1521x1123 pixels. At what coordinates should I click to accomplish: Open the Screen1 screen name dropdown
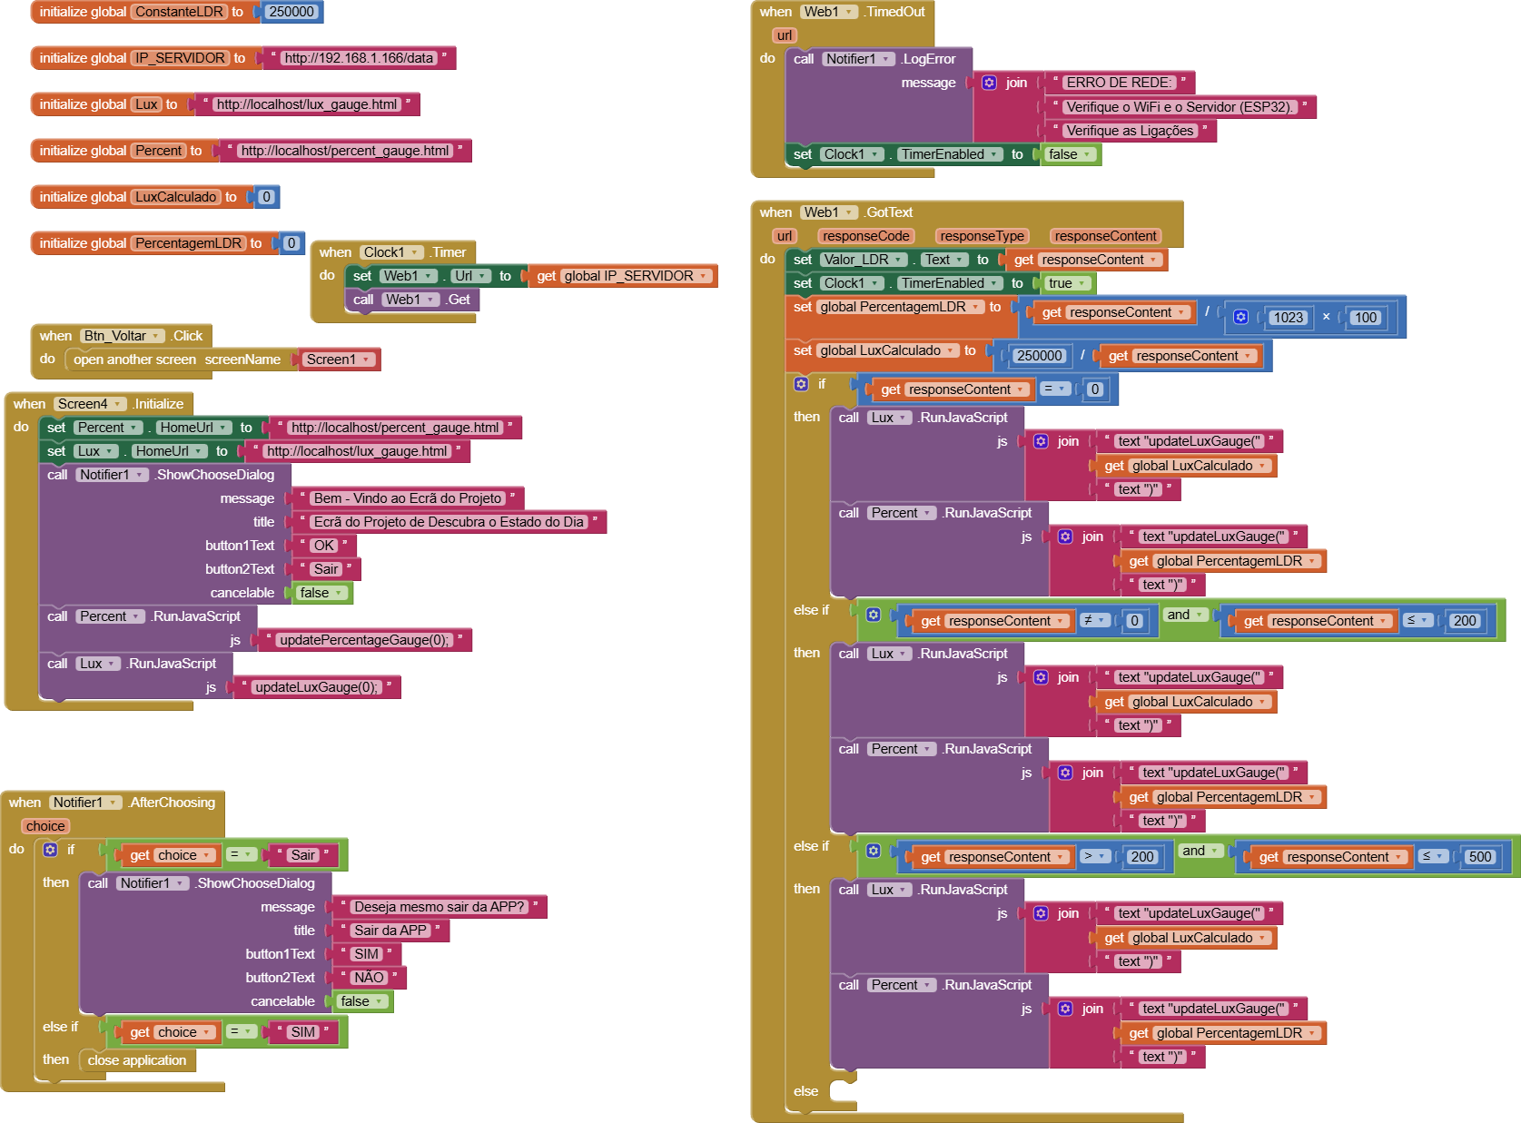click(338, 360)
